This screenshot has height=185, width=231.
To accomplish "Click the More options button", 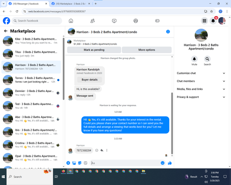I will 146,50.
